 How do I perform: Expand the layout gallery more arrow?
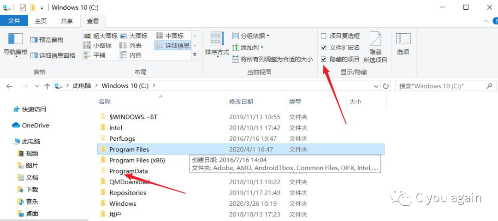[x=195, y=55]
